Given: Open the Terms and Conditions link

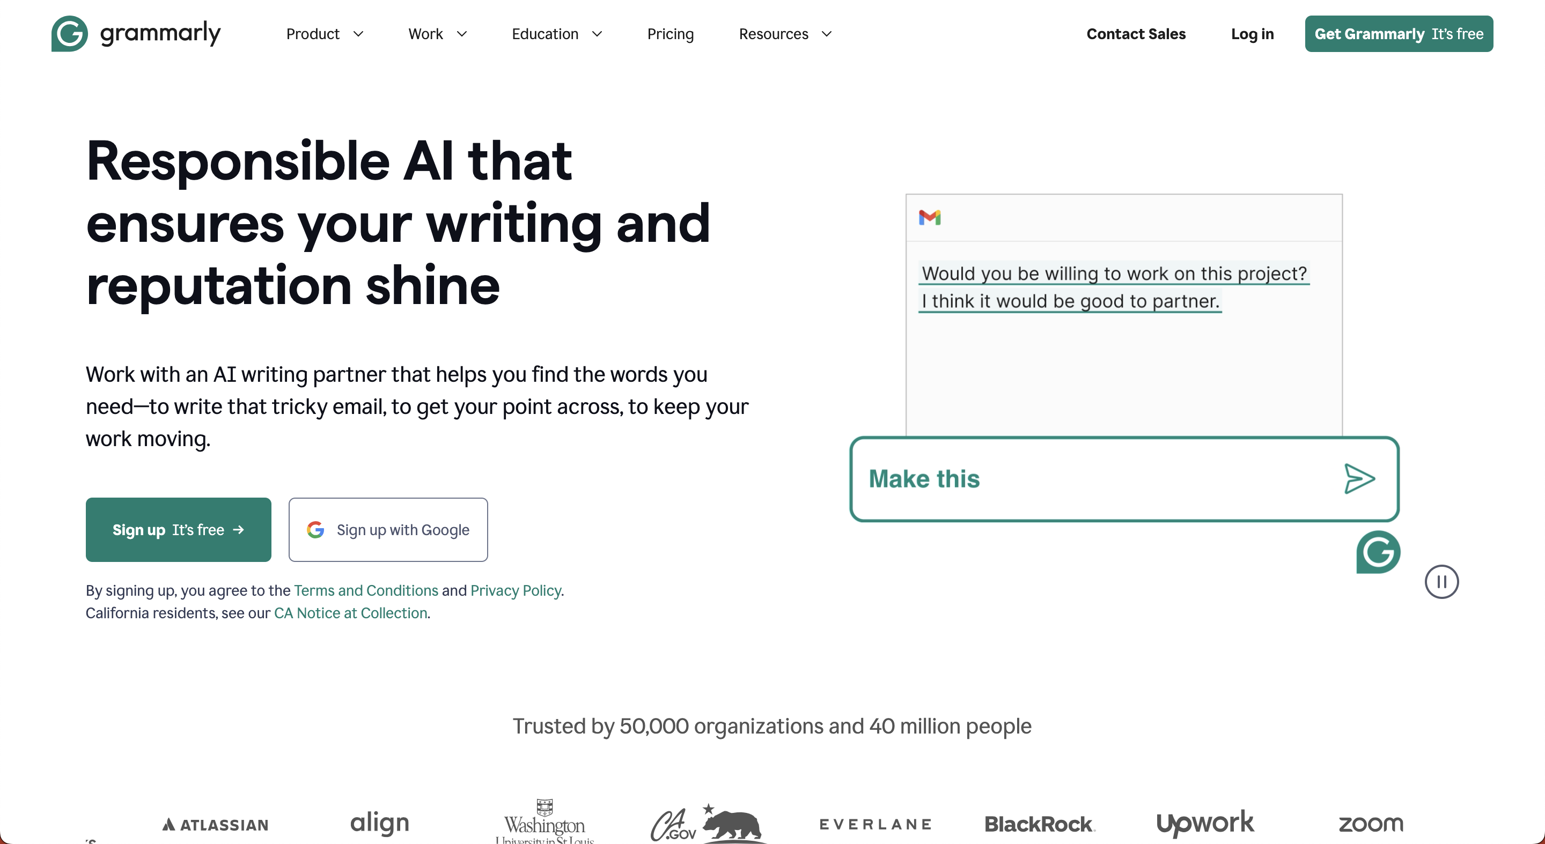Looking at the screenshot, I should [366, 590].
